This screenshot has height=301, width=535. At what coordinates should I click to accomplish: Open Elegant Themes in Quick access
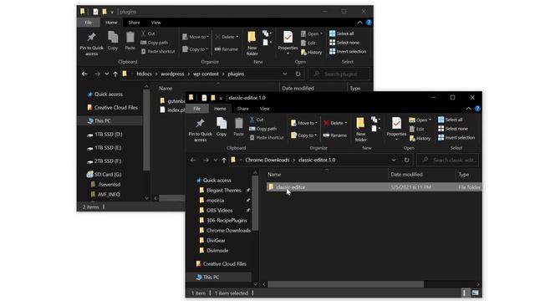(224, 191)
